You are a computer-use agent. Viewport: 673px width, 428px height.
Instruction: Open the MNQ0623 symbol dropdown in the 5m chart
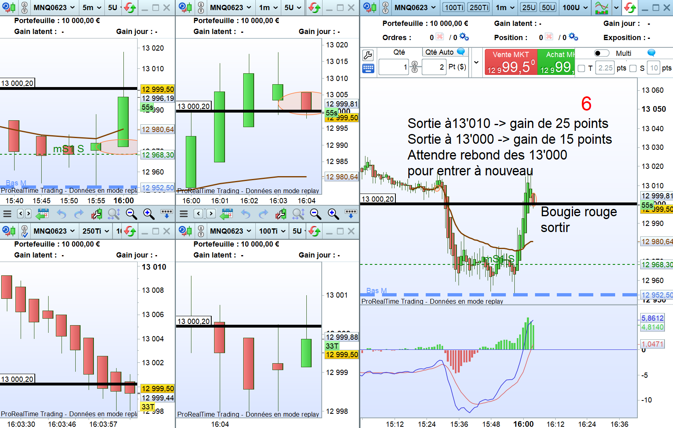(54, 7)
